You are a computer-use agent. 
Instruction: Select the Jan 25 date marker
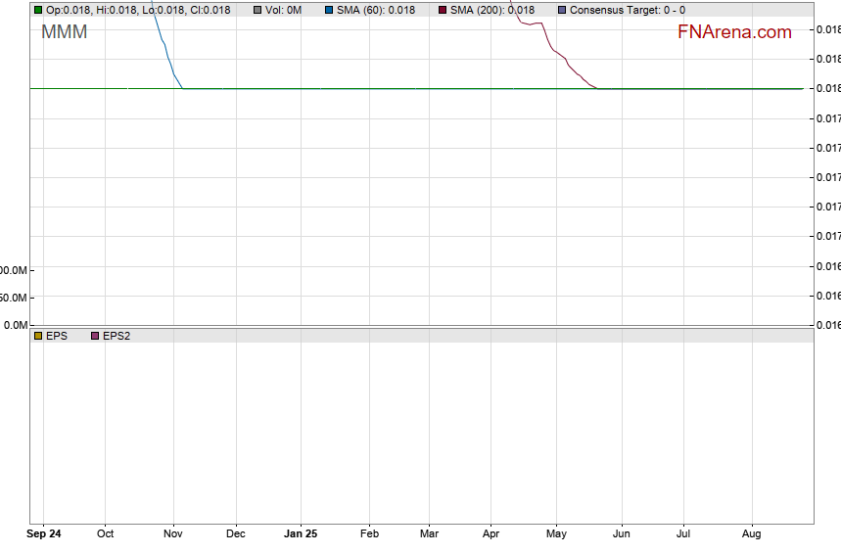pos(300,534)
